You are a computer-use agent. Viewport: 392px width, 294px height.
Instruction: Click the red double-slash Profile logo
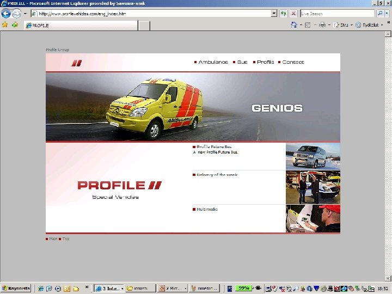point(77,63)
